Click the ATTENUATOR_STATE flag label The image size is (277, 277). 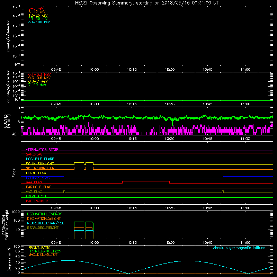coord(42,150)
